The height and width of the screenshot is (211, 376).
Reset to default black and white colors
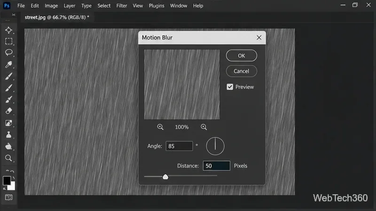click(x=4, y=189)
